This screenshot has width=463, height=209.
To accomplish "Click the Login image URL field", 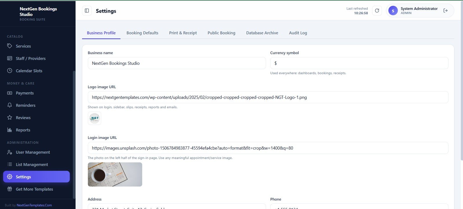I will click(268, 148).
